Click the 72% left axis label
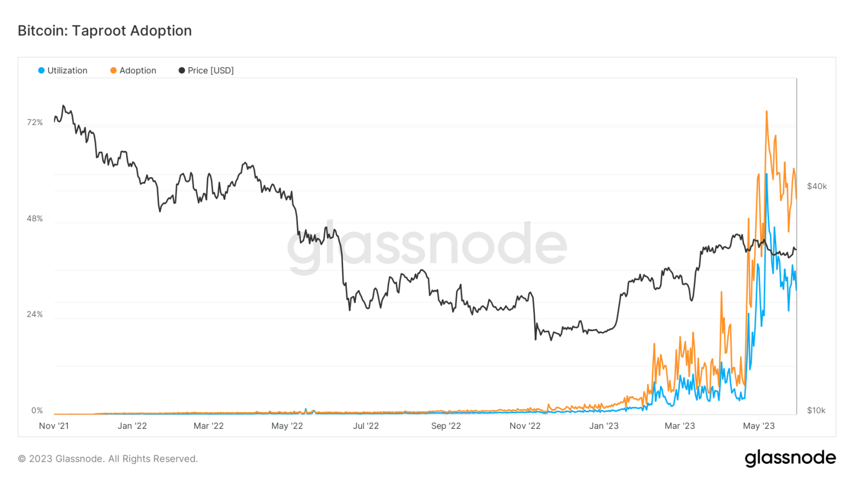 pyautogui.click(x=35, y=122)
